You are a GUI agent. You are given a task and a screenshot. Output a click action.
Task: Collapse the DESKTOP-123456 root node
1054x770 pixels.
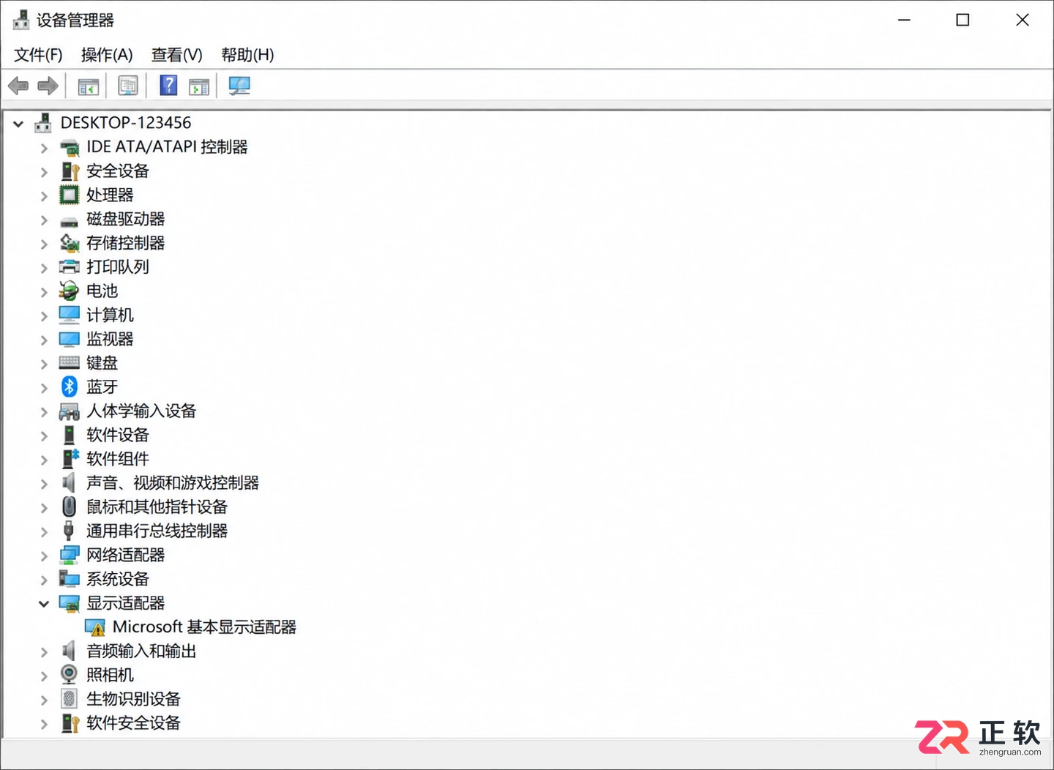point(18,124)
